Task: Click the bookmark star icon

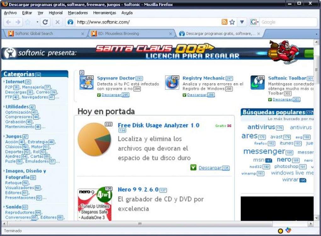Action: 232,22
